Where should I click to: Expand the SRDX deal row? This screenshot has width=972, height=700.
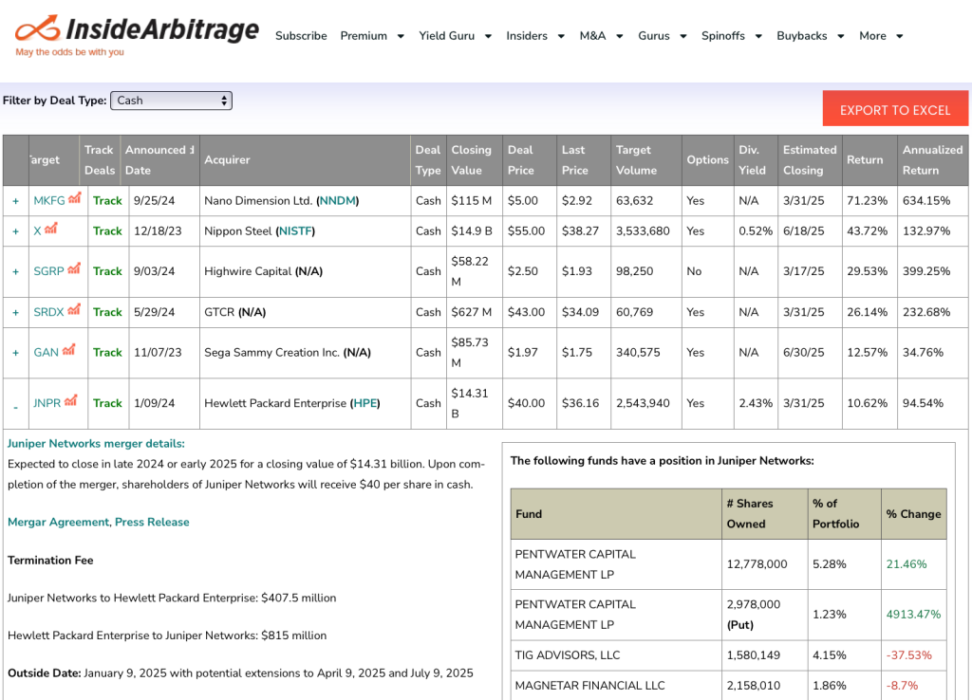pos(15,312)
